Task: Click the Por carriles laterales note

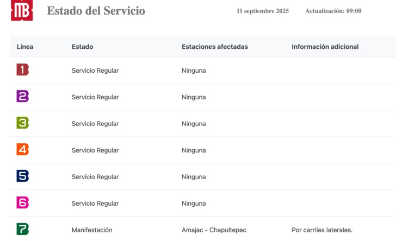Action: [322, 230]
